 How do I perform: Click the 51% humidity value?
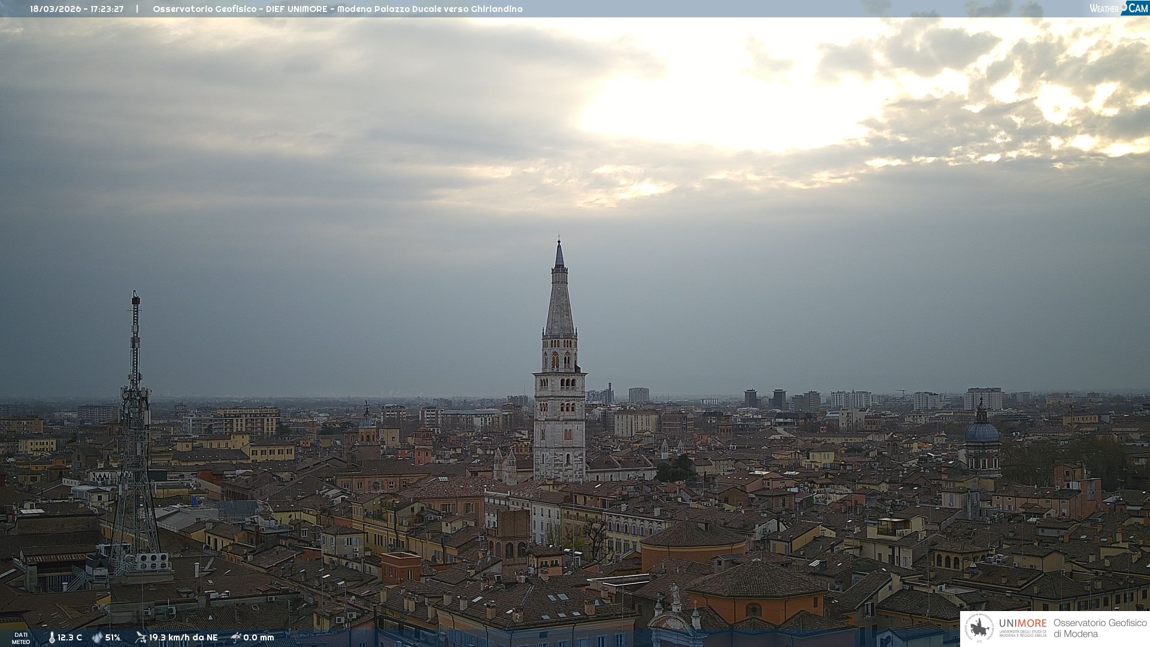[x=113, y=637]
